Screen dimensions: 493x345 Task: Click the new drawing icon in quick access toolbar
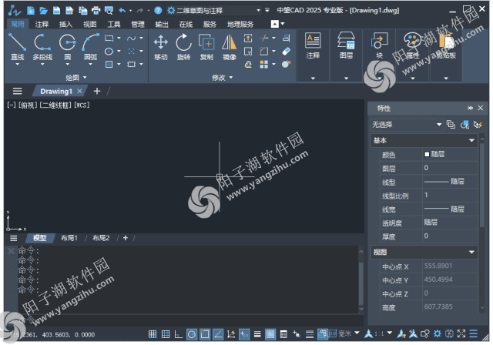click(31, 10)
